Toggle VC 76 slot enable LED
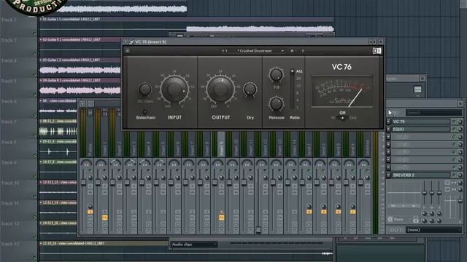The width and height of the screenshot is (467, 262). [454, 122]
